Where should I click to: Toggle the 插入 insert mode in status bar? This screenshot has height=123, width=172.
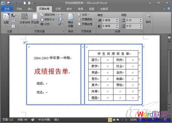pos(57,120)
